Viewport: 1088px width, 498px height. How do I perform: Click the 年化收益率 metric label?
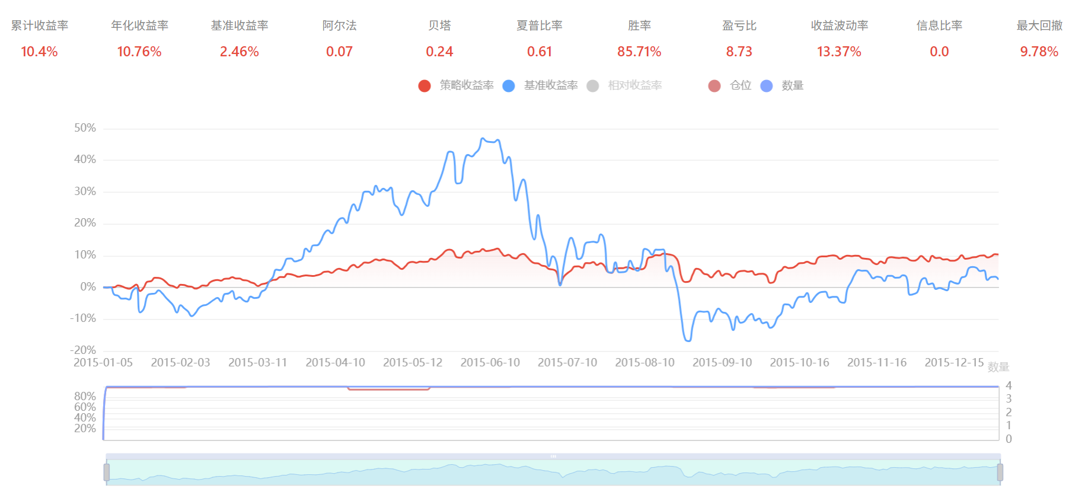139,25
